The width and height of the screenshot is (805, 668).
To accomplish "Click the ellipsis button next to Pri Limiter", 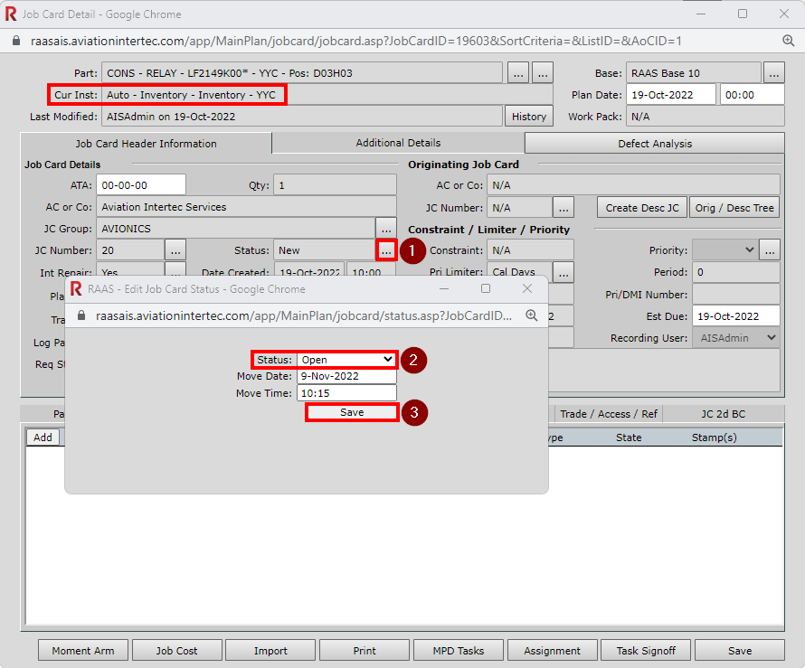I will pos(563,272).
